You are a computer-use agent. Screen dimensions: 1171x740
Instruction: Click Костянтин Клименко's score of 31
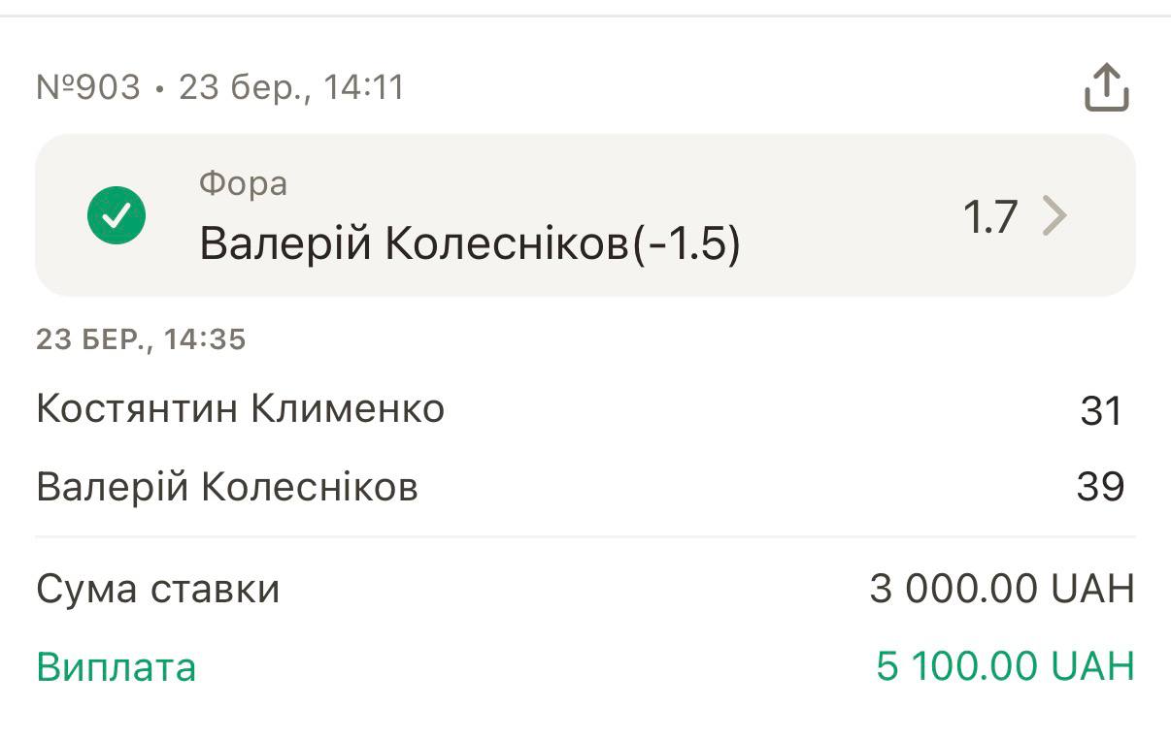[x=1101, y=411]
